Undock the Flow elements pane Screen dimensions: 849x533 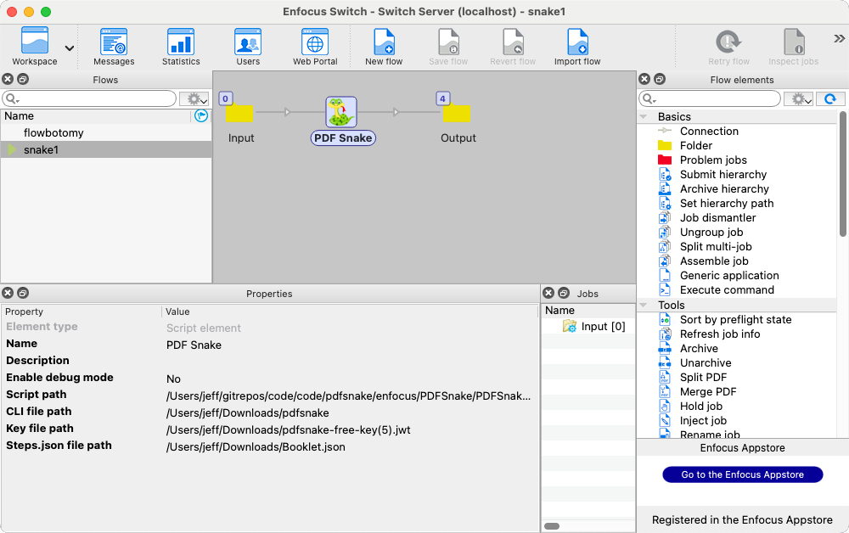pos(660,79)
